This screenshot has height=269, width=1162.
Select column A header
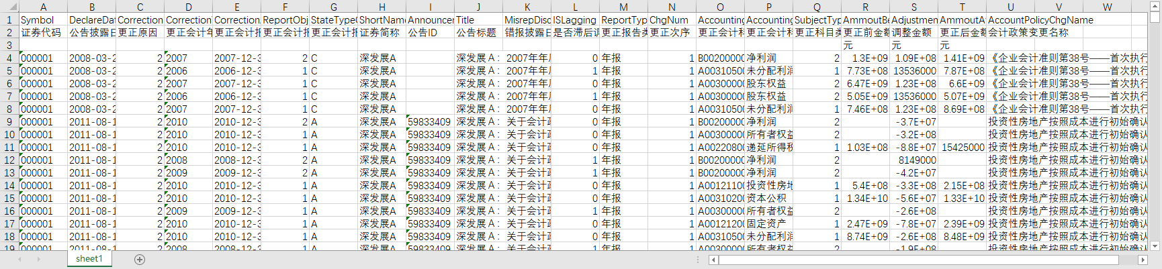(x=43, y=7)
